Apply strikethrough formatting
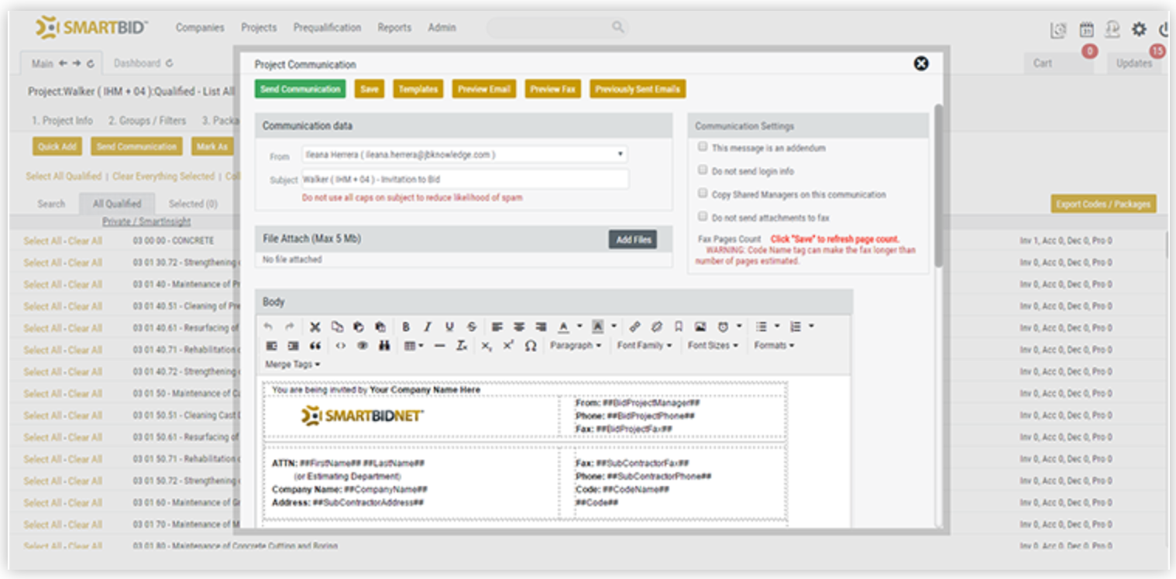The image size is (1176, 579). pyautogui.click(x=472, y=327)
